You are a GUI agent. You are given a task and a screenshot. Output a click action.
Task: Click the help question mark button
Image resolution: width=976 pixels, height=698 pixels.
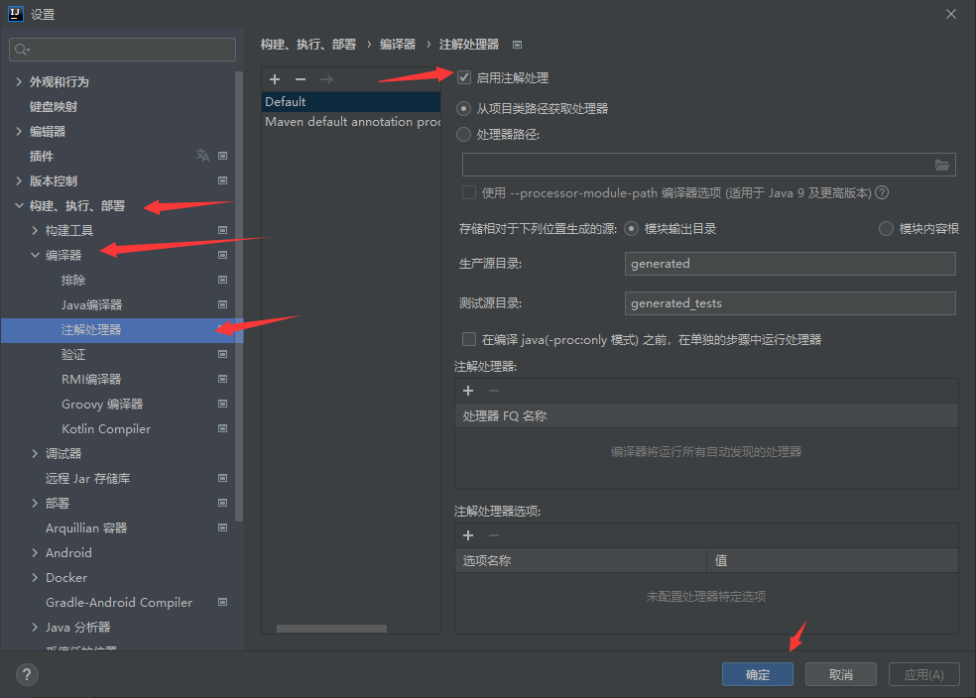[27, 674]
